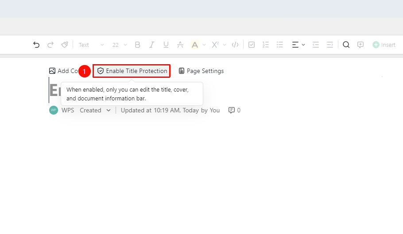Image resolution: width=403 pixels, height=234 pixels.
Task: Click the Undo arrow icon
Action: click(x=36, y=45)
